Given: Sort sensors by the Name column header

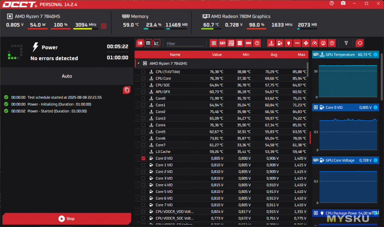Looking at the screenshot, I should [175, 54].
